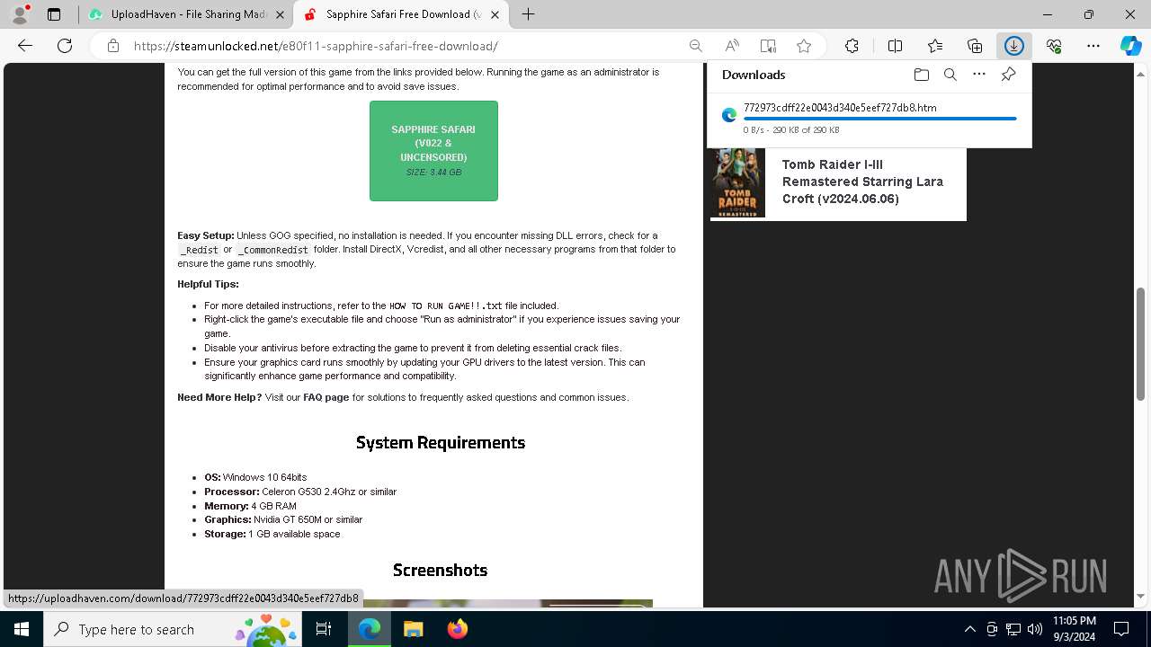The height and width of the screenshot is (647, 1151).
Task: Open Browser essentials heart icon
Action: 1054,46
